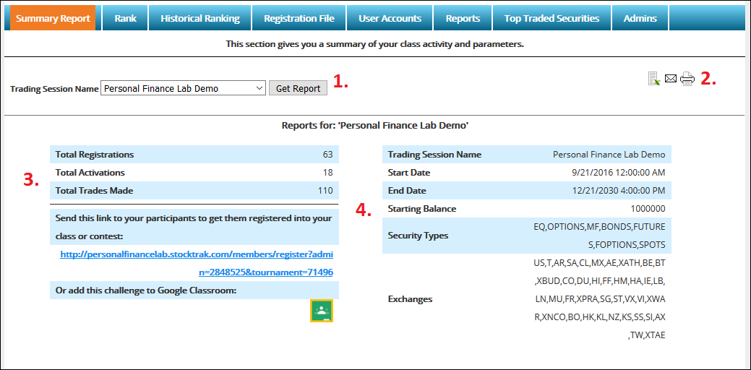Select the Total Registrations value 63
The image size is (751, 370).
point(327,155)
